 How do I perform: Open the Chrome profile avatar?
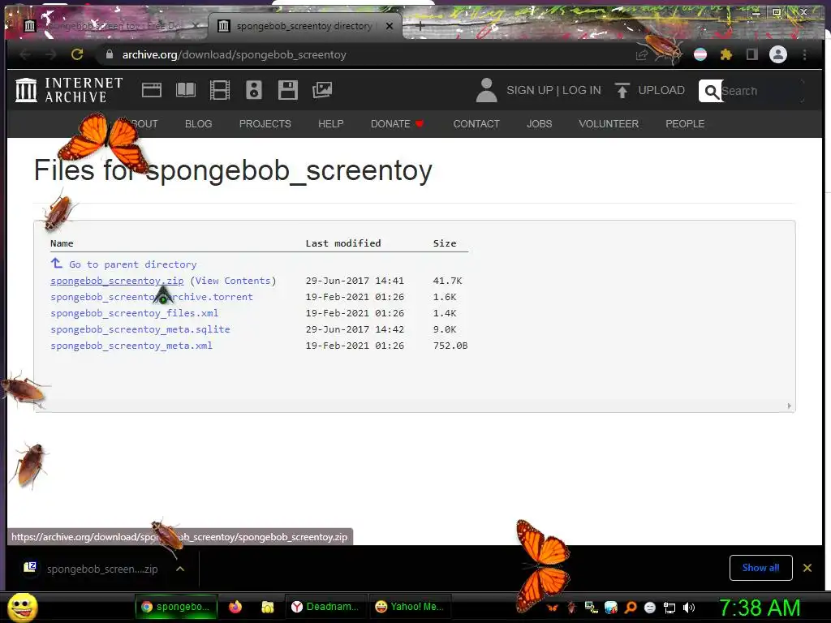pos(778,54)
